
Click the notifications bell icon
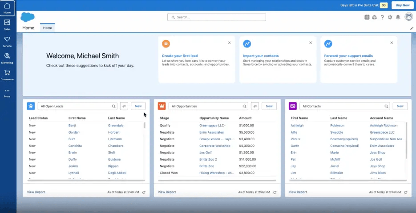click(398, 17)
